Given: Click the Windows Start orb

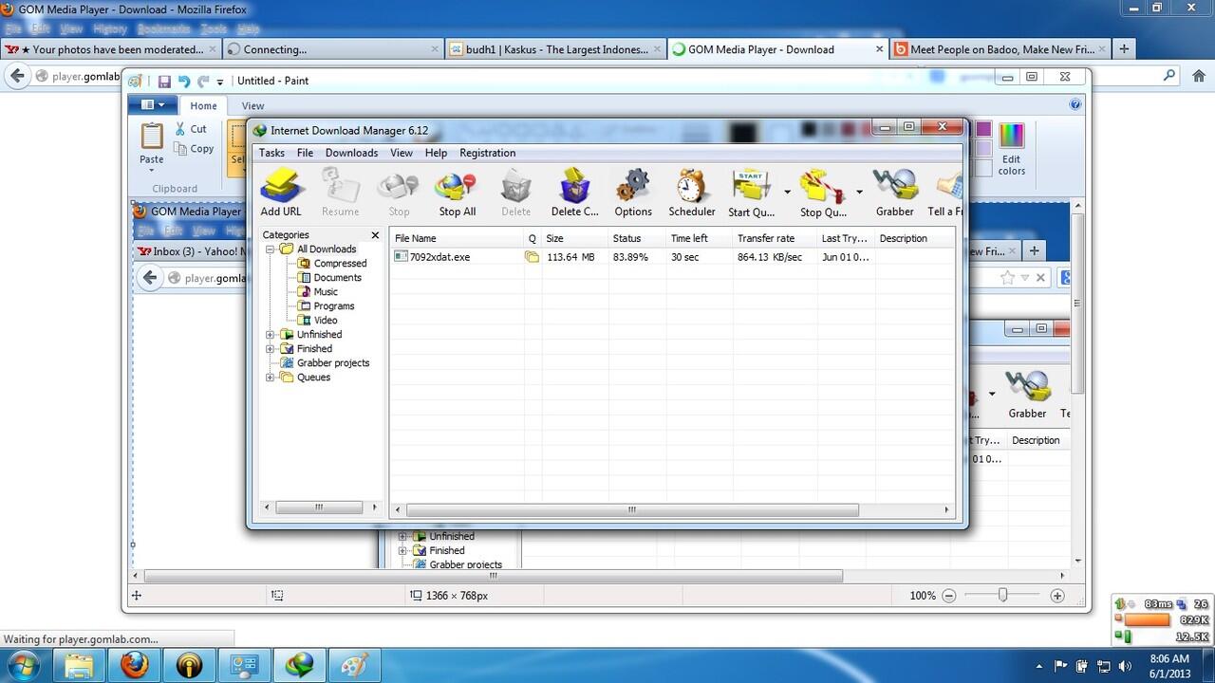Looking at the screenshot, I should 23,664.
